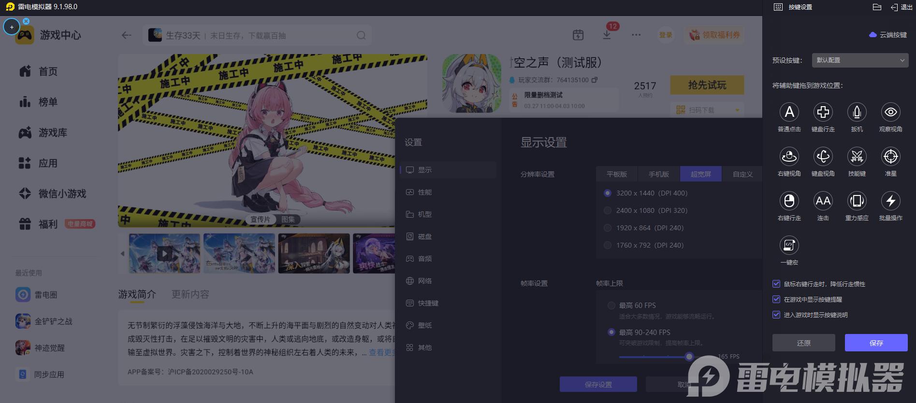Pick the 准星 crosshair key icon
This screenshot has width=916, height=403.
(x=891, y=156)
